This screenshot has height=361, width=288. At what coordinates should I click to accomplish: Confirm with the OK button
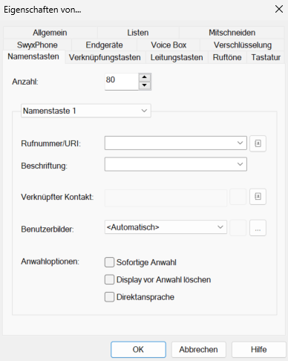[x=138, y=350]
